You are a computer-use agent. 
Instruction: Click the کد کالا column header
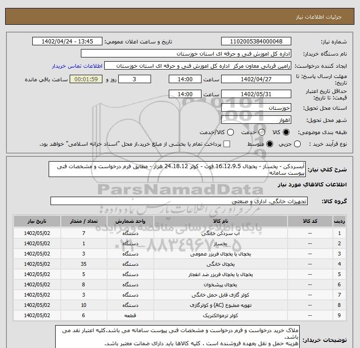[x=310, y=221]
